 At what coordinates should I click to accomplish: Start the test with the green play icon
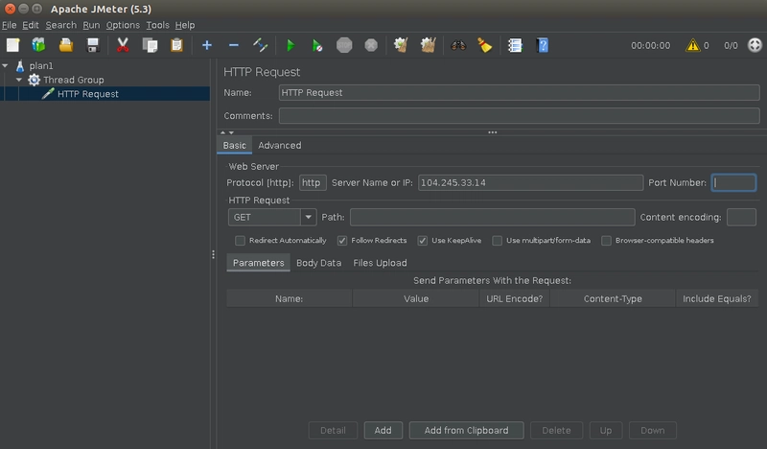coord(291,45)
